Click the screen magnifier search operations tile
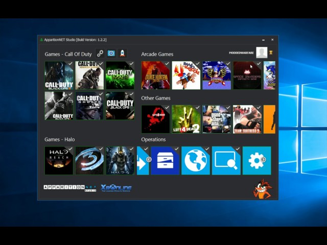 [x=226, y=160]
